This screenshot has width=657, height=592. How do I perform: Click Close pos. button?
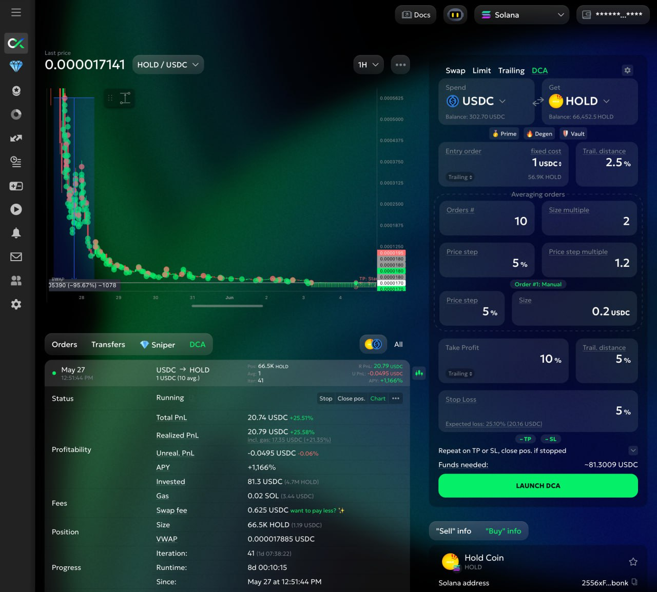click(x=351, y=399)
